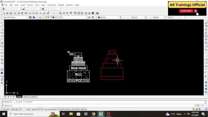Toggle GRID display in status bar
The height and width of the screenshot is (117, 208).
(34, 110)
